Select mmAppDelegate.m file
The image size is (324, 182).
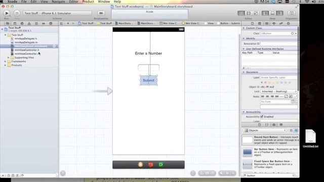click(x=26, y=42)
